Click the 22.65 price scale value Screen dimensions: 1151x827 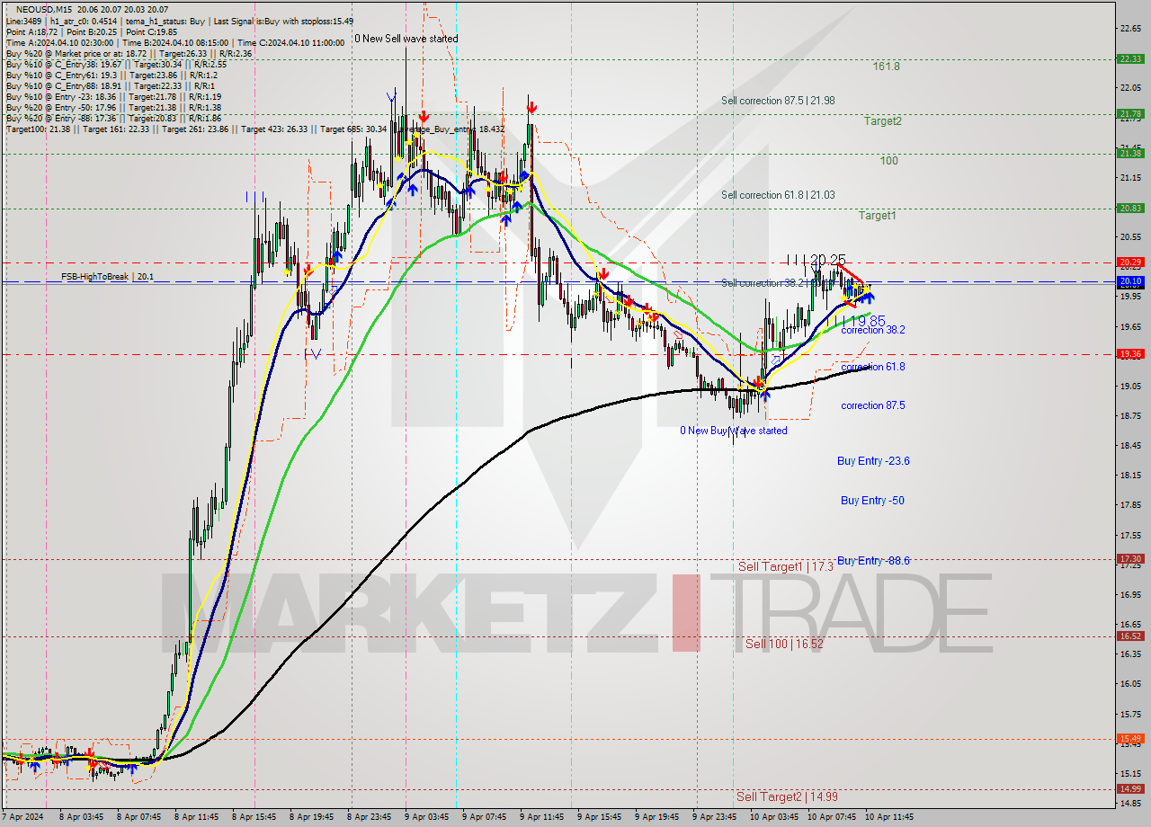point(1132,29)
